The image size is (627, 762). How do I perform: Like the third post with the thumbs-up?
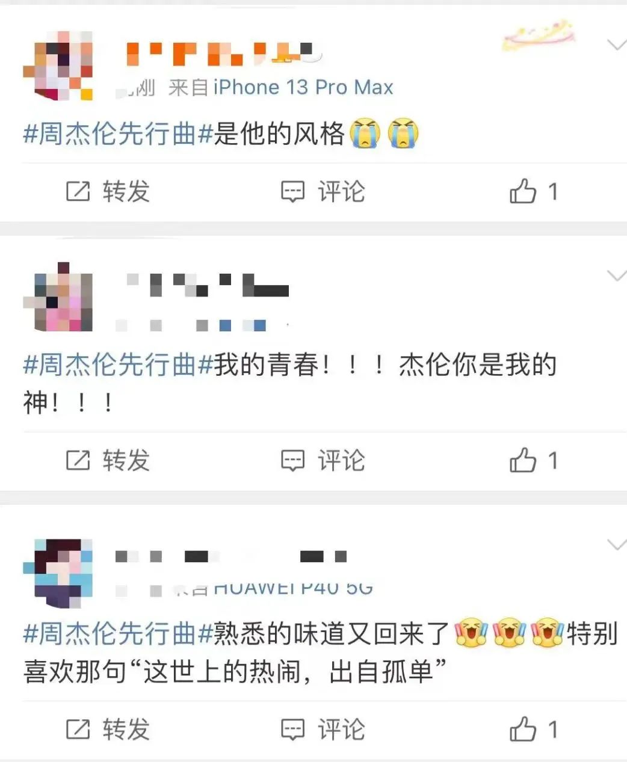click(522, 729)
